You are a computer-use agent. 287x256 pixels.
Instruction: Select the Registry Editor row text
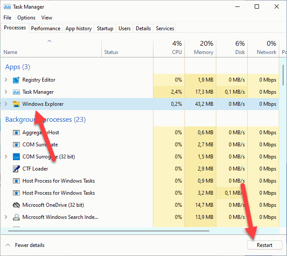39,80
